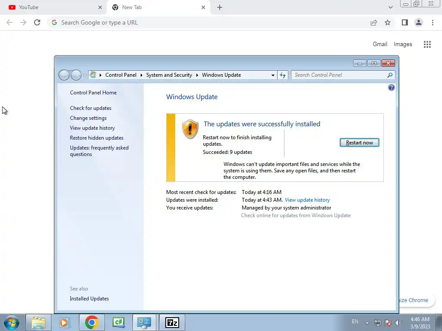Switch to the YouTube tab in Chrome
Screen dimensions: 442x331
coord(54,7)
